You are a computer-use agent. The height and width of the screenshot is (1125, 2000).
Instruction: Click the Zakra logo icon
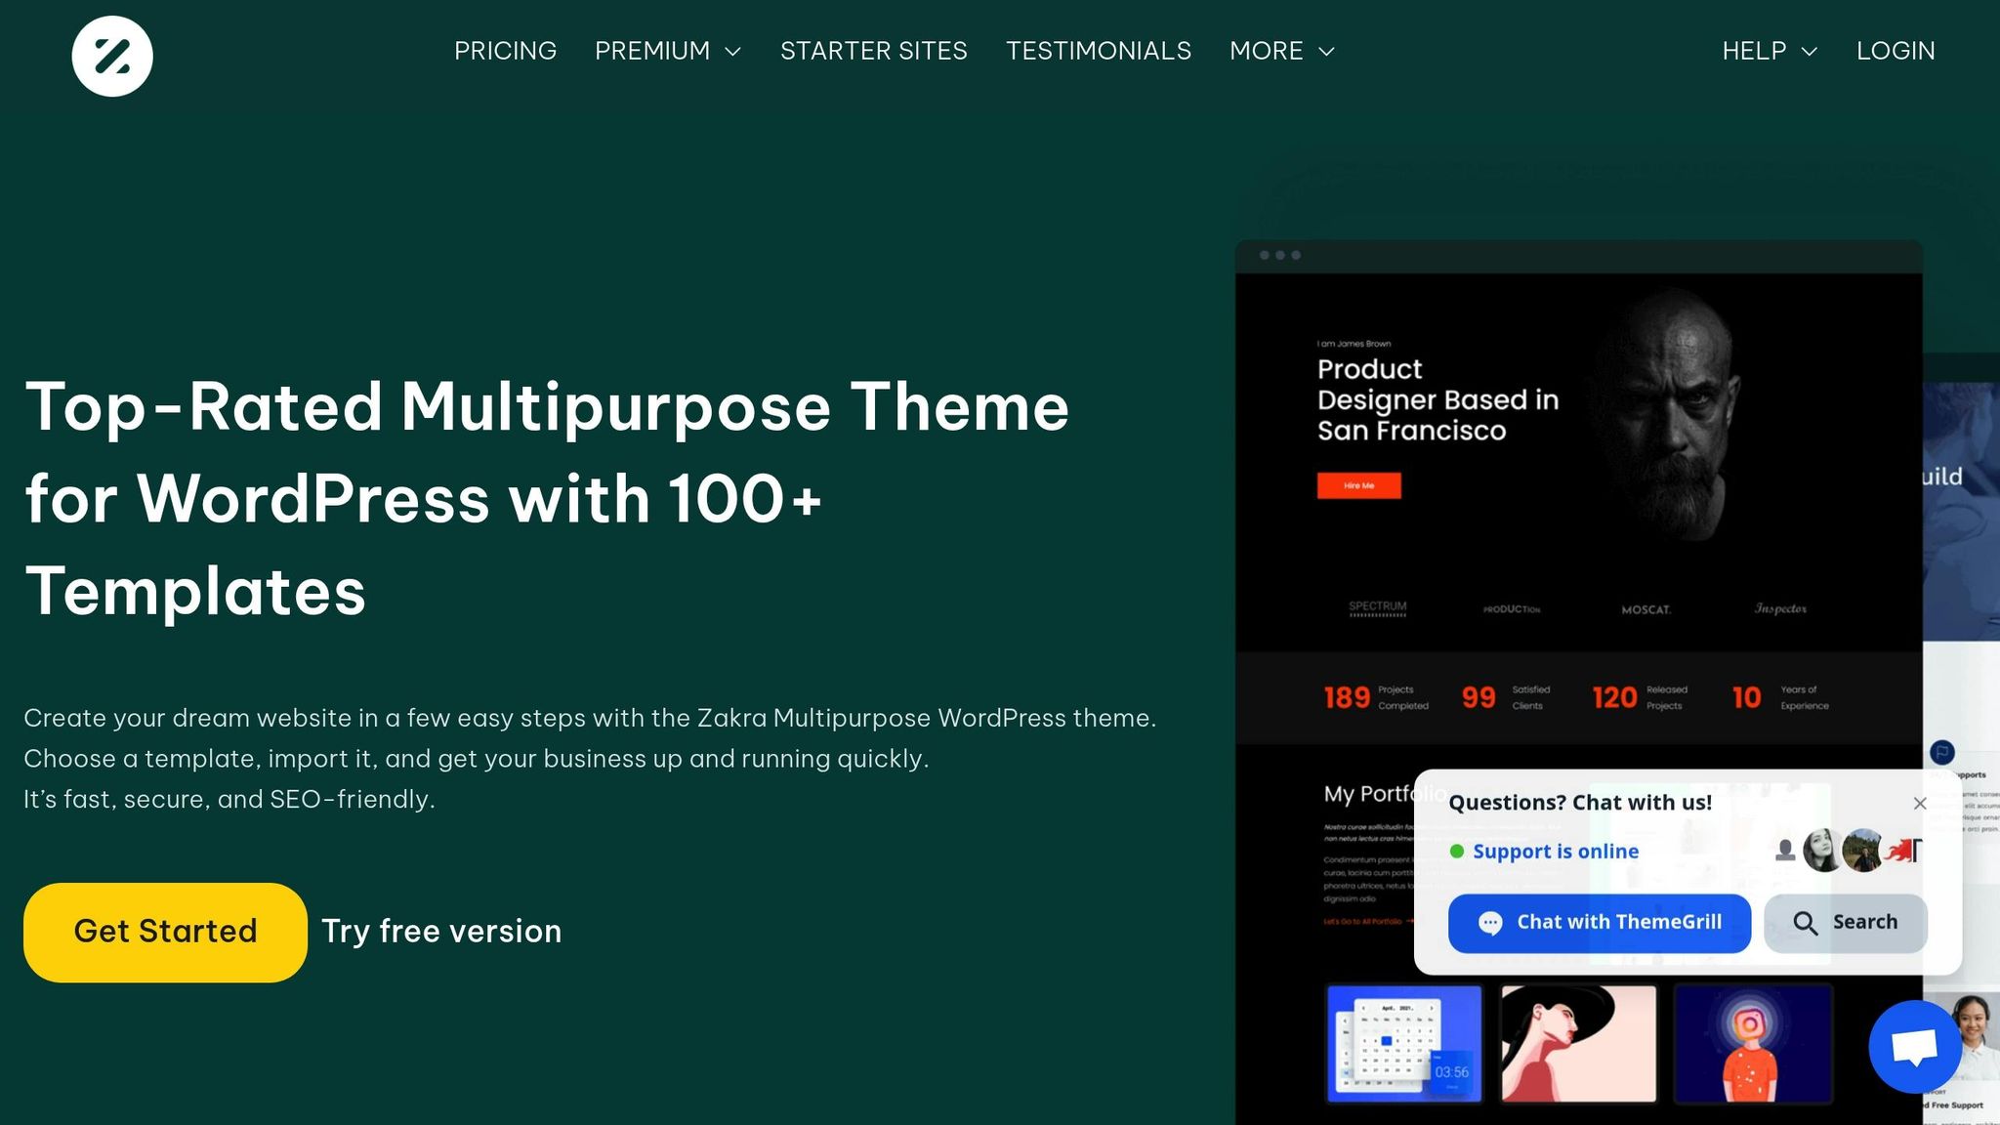112,56
